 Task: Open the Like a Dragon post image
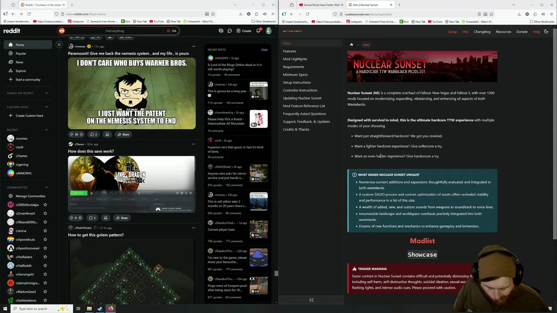coord(131,184)
